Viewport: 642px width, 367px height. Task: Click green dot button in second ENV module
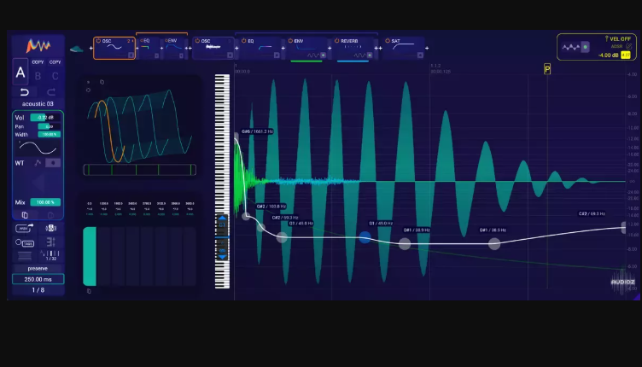point(323,55)
